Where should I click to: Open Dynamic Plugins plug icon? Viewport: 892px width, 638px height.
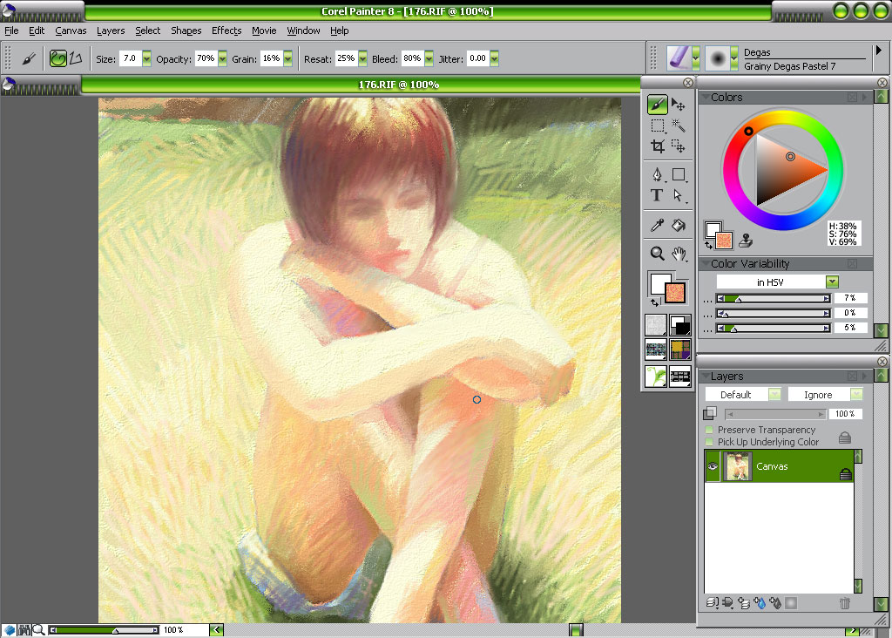pyautogui.click(x=727, y=603)
